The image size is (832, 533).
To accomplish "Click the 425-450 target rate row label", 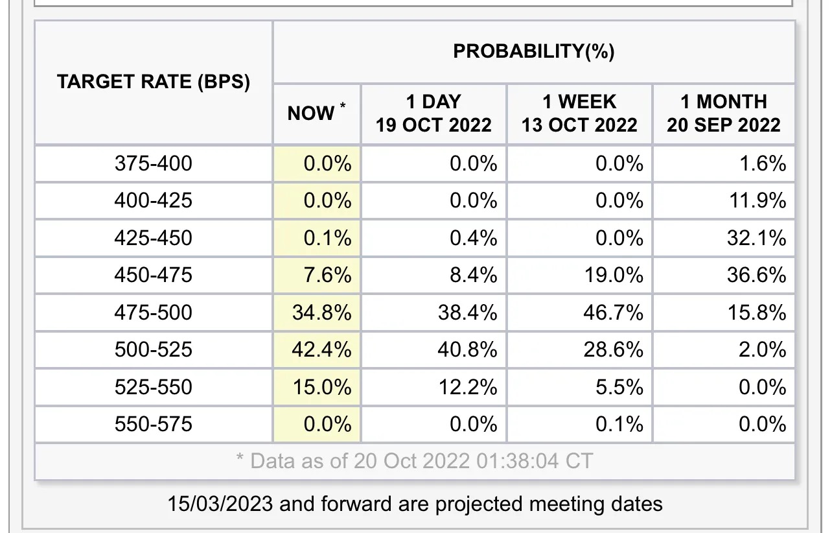I will pyautogui.click(x=154, y=238).
